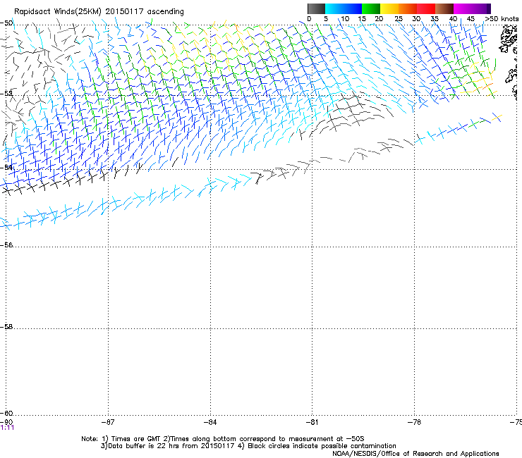
Task: Click the '>50 knots' legend label
Action: coord(502,19)
